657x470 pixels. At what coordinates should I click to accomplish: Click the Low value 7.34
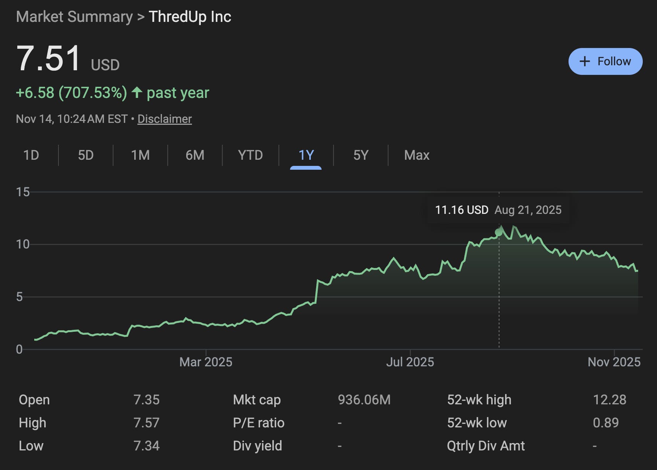pos(147,446)
